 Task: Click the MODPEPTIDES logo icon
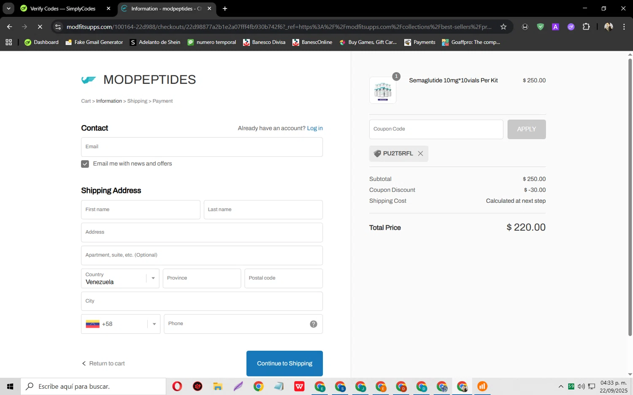pos(89,80)
